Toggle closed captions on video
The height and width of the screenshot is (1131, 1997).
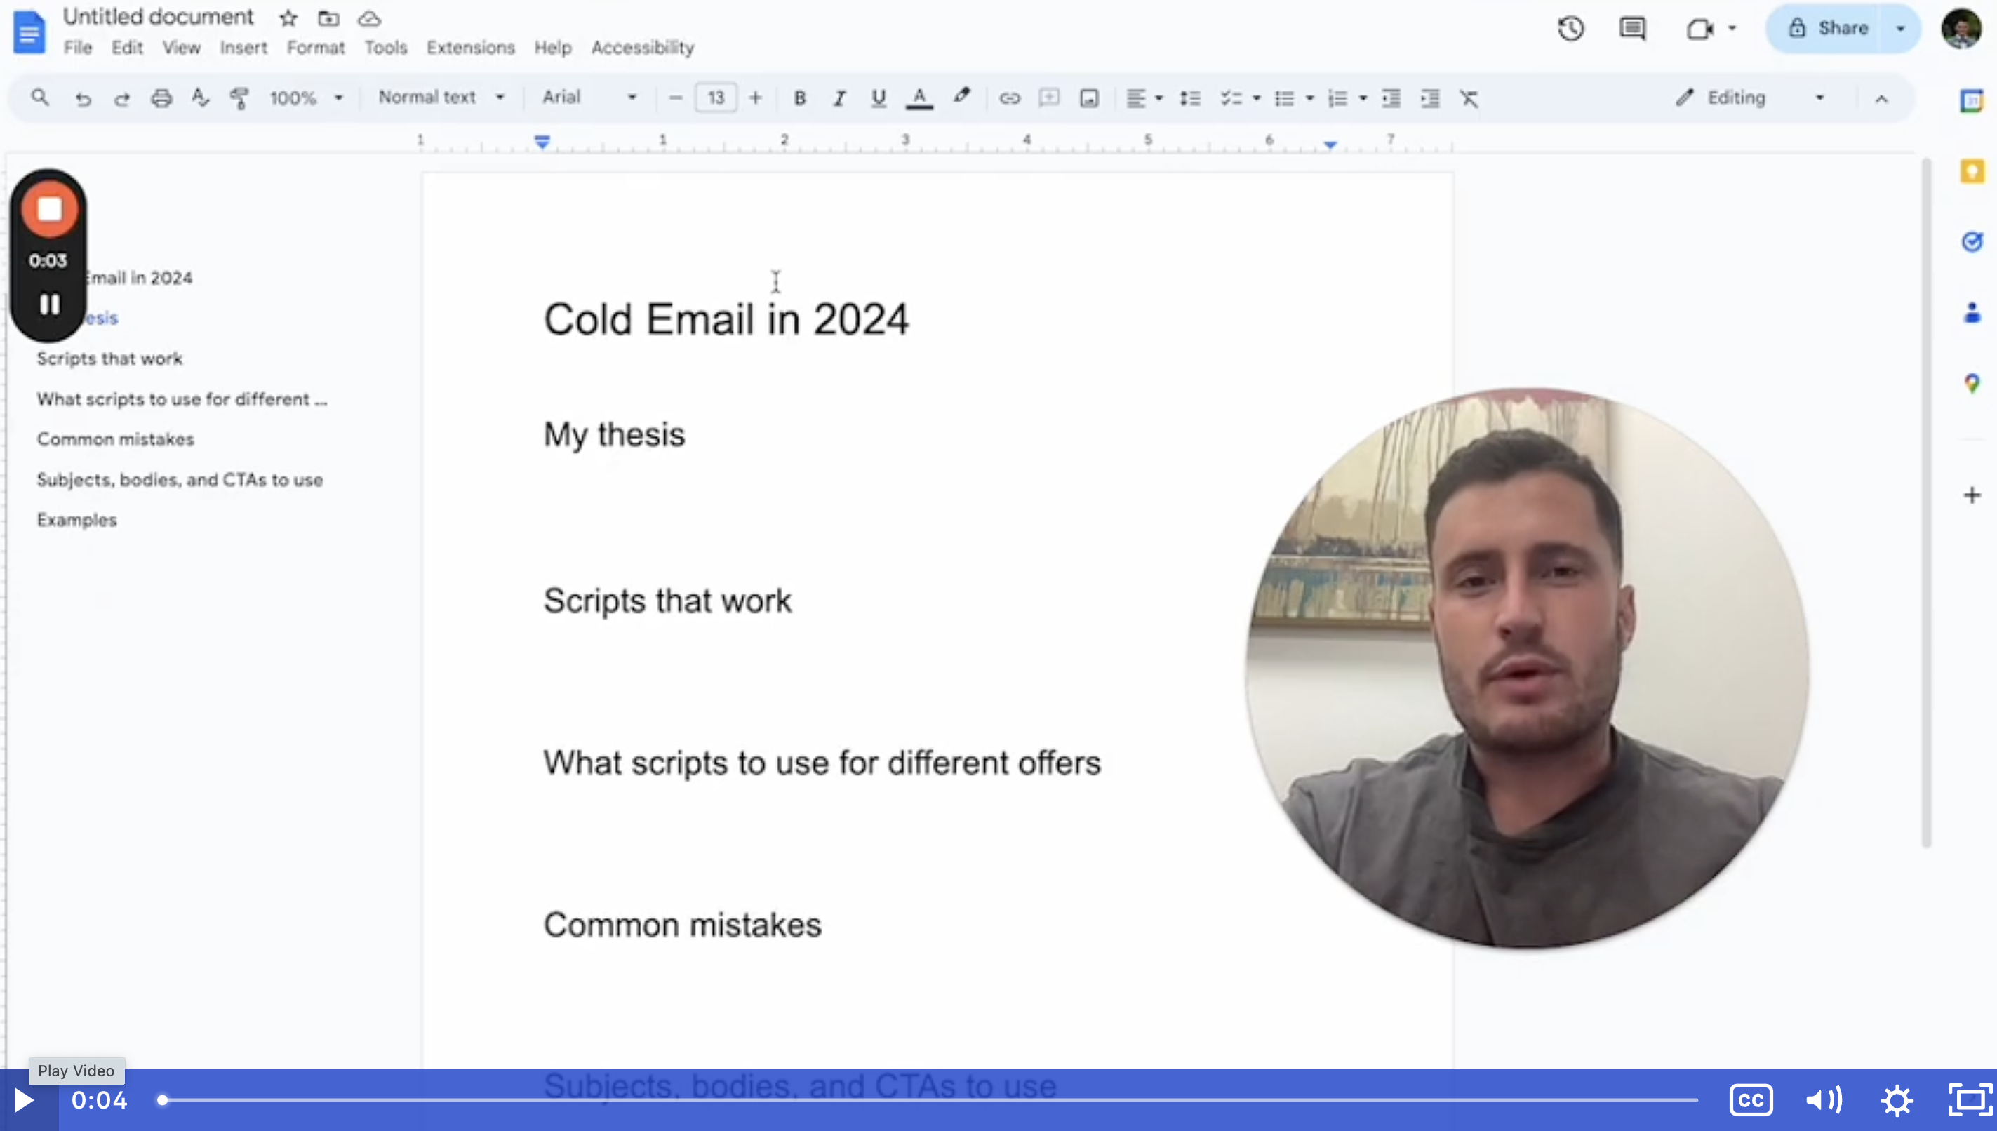pyautogui.click(x=1751, y=1100)
